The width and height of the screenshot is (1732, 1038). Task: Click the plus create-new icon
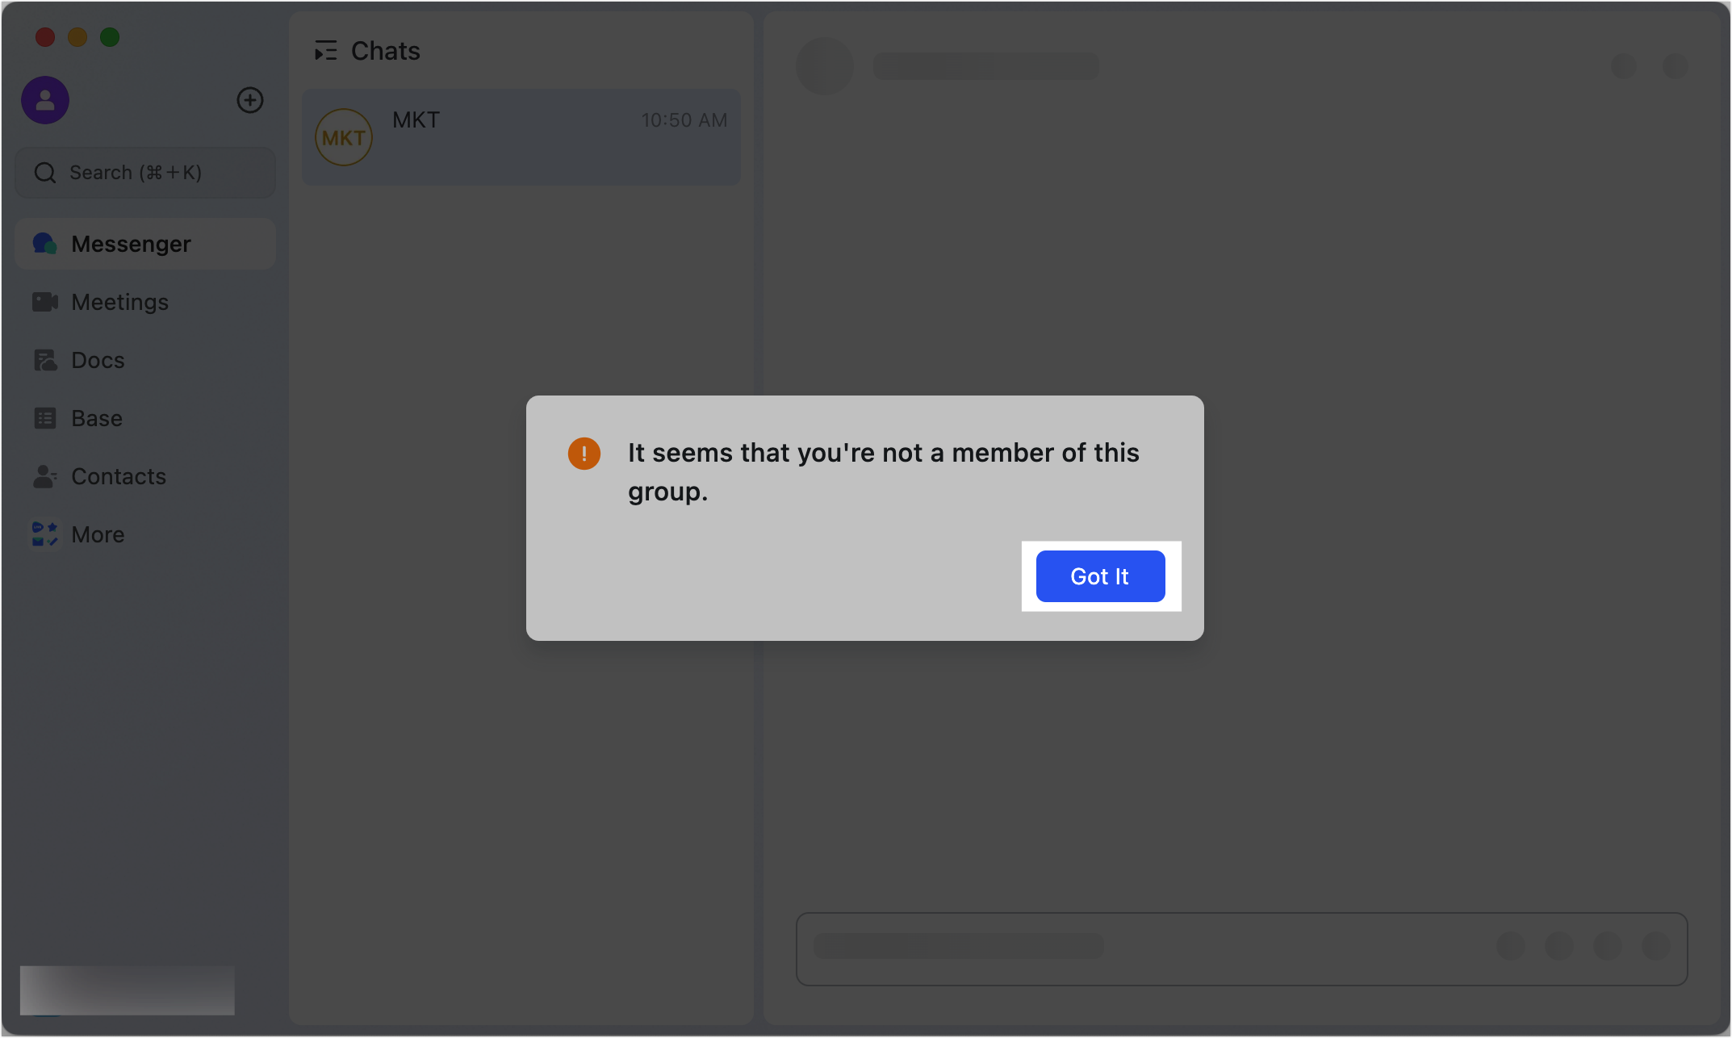coord(250,100)
